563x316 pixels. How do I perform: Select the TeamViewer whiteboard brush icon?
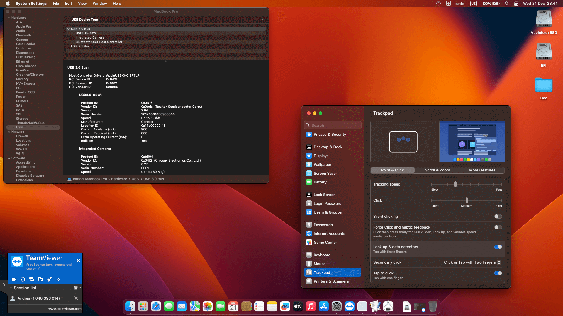point(49,279)
